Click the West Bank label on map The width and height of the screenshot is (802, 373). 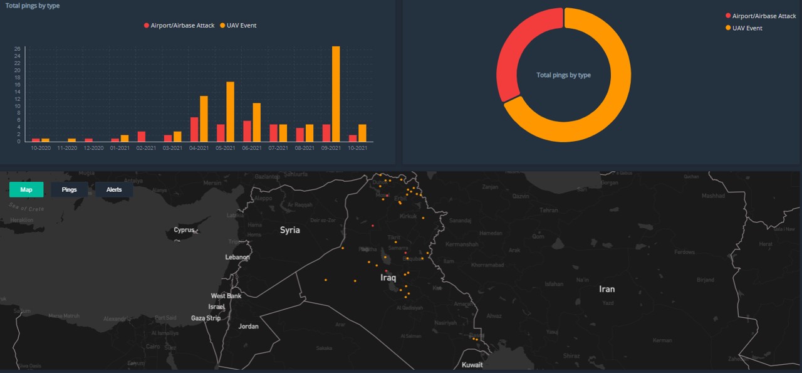point(226,296)
